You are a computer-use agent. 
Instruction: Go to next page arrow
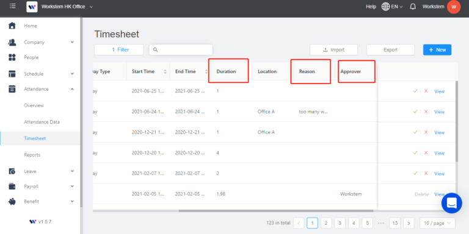(409, 223)
